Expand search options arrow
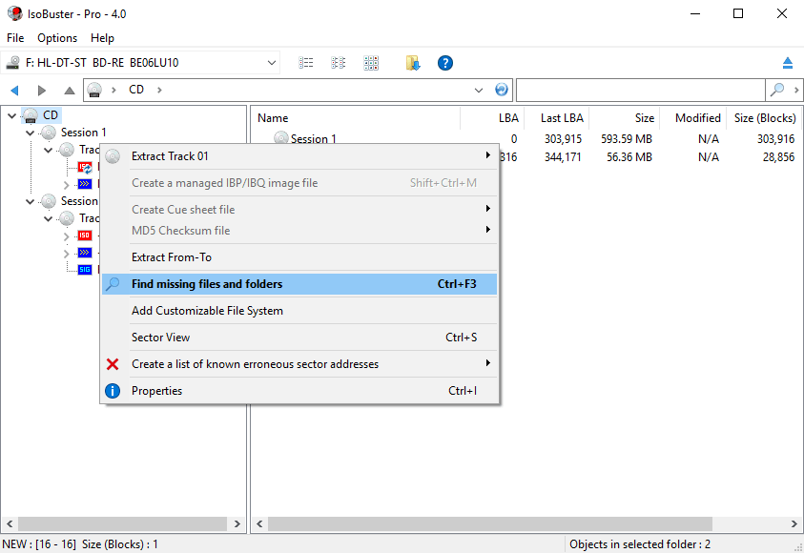Image resolution: width=804 pixels, height=553 pixels. tap(795, 90)
